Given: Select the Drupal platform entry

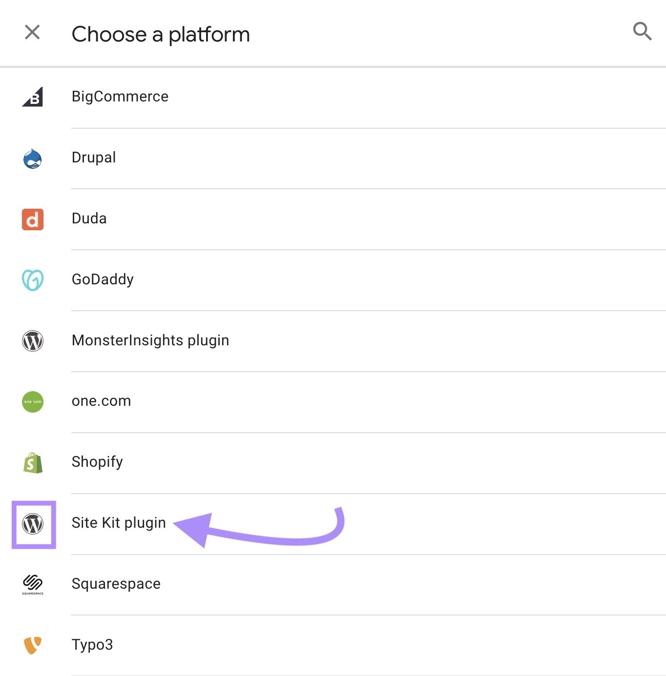Looking at the screenshot, I should pyautogui.click(x=93, y=158).
